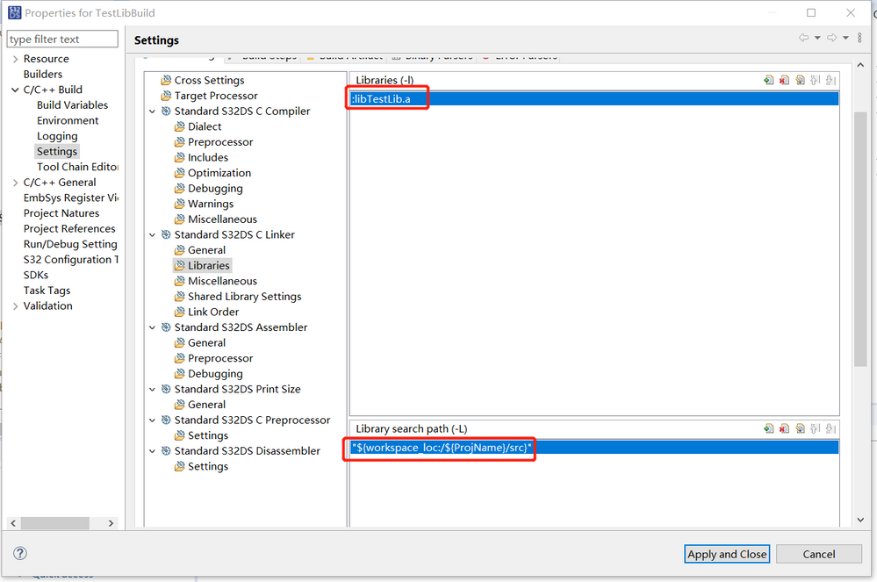Click the Standard S32DS C Compiler tool icon
This screenshot has height=582, width=877.
pyautogui.click(x=166, y=111)
